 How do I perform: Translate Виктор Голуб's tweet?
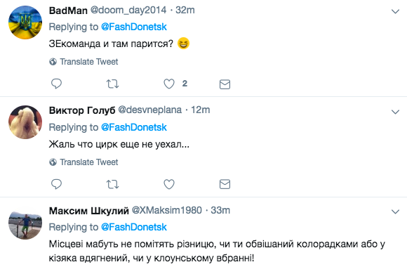(84, 162)
